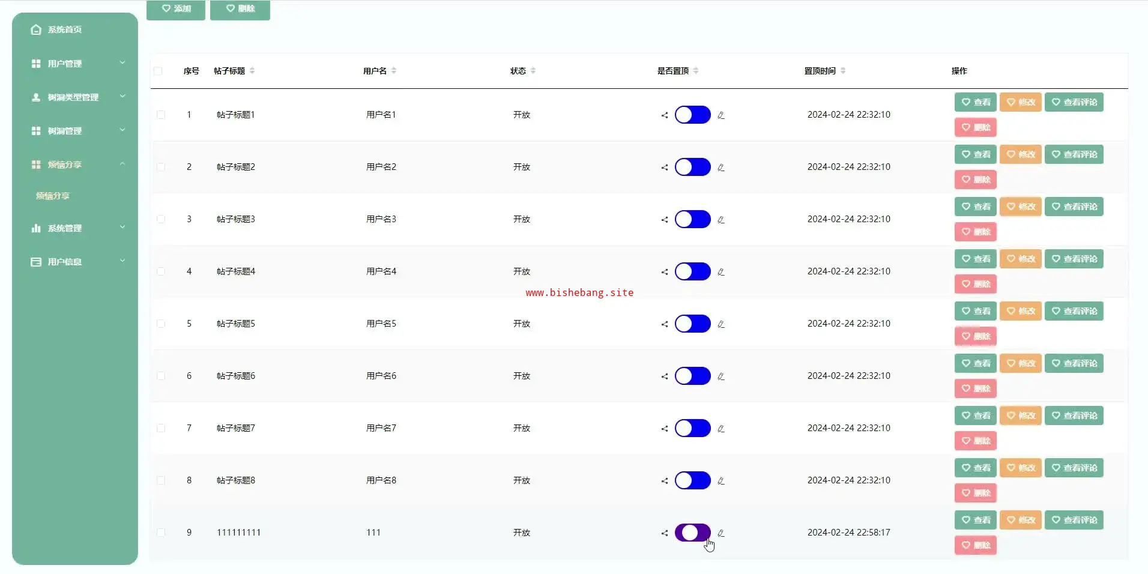Click the 添加 button at the top

(x=176, y=8)
